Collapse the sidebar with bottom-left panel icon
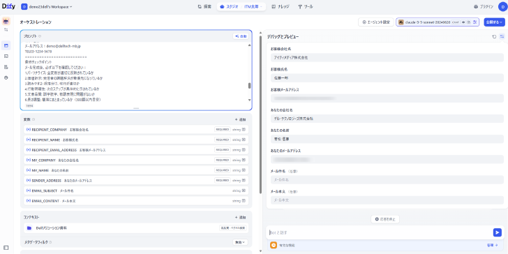The width and height of the screenshot is (508, 254). 6,248
